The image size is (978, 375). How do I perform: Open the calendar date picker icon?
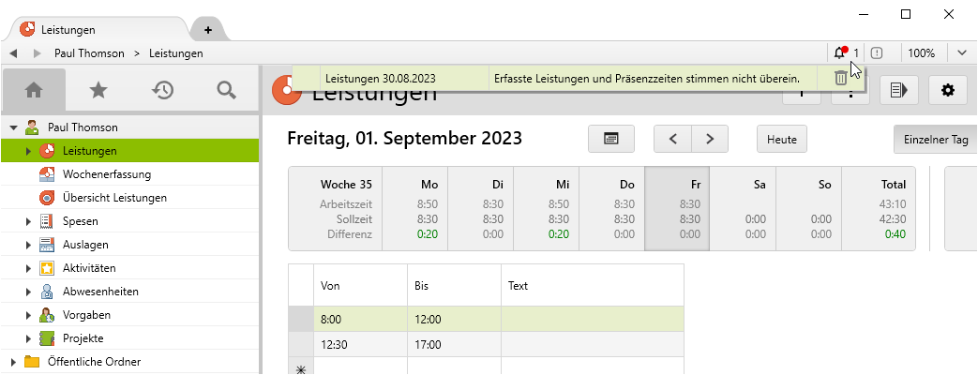[x=610, y=139]
